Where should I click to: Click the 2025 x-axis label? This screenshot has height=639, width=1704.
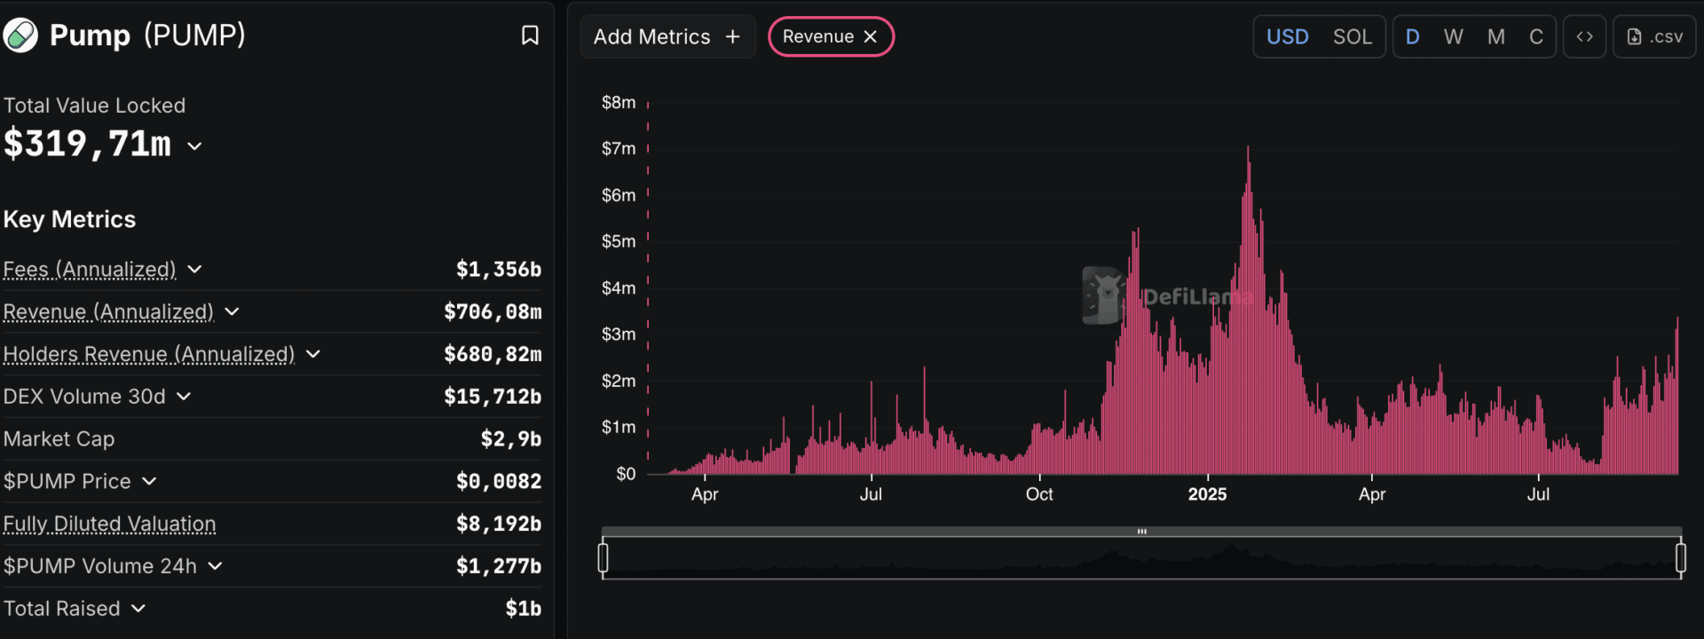pos(1207,494)
